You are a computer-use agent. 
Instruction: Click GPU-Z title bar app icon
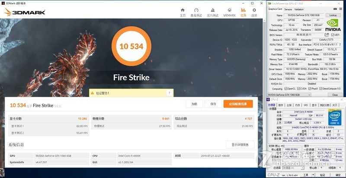[269, 3]
